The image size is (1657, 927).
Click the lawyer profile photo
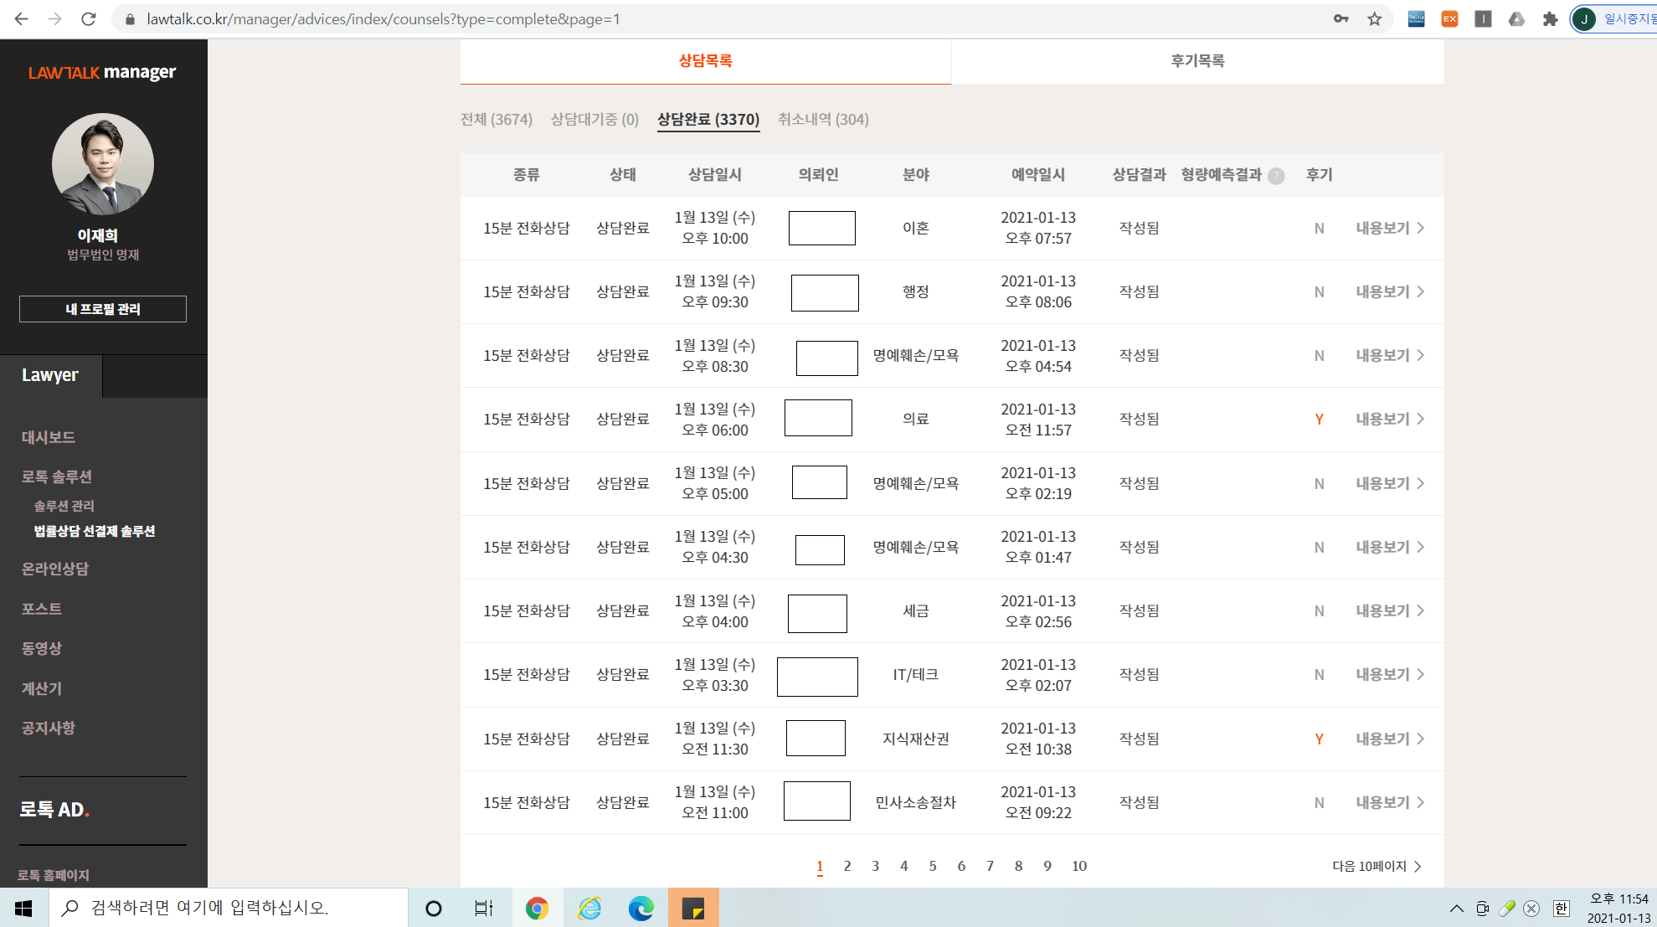click(x=103, y=164)
